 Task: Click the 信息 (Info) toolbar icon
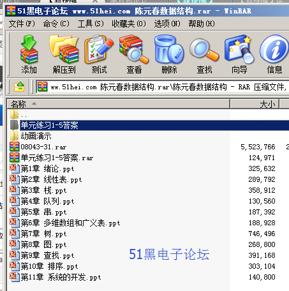pos(274,49)
